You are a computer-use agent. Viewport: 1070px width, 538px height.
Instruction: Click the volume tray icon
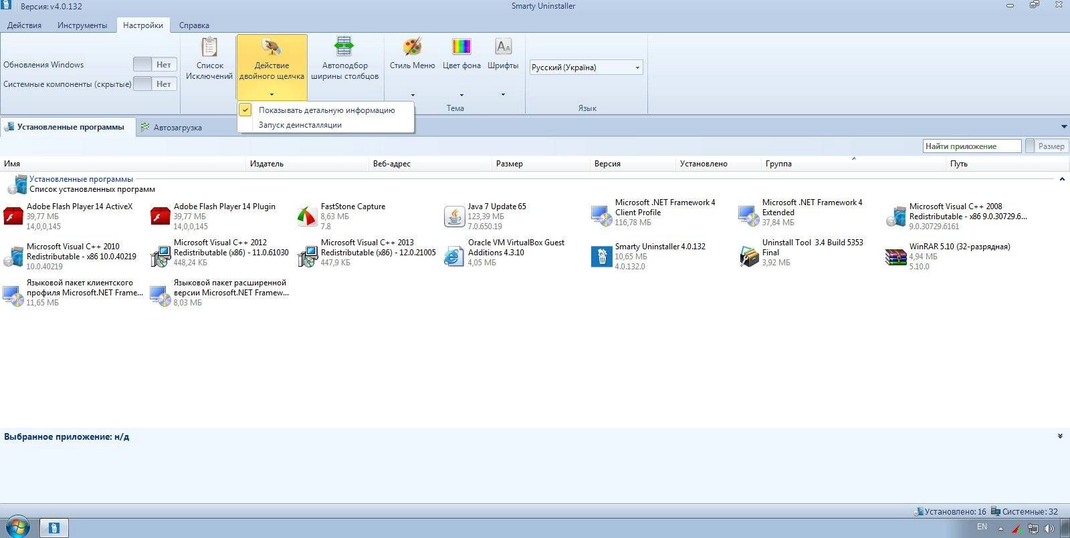tap(1049, 529)
